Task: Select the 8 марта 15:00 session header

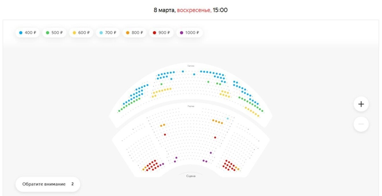Action: 191,10
